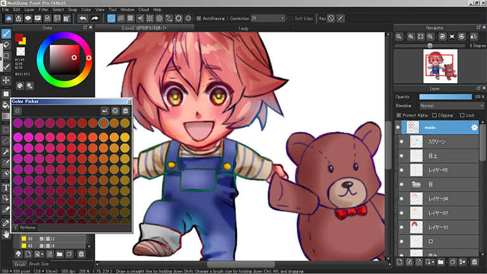Enable radial snap
The height and width of the screenshot is (274, 487).
tap(150, 18)
